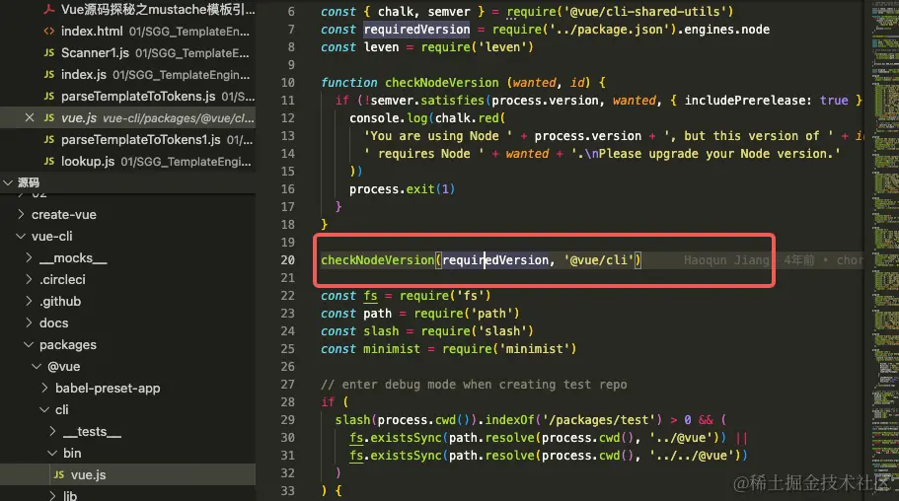Viewport: 899px width, 501px height.
Task: Click the enter debug mode comment
Action: pos(474,384)
